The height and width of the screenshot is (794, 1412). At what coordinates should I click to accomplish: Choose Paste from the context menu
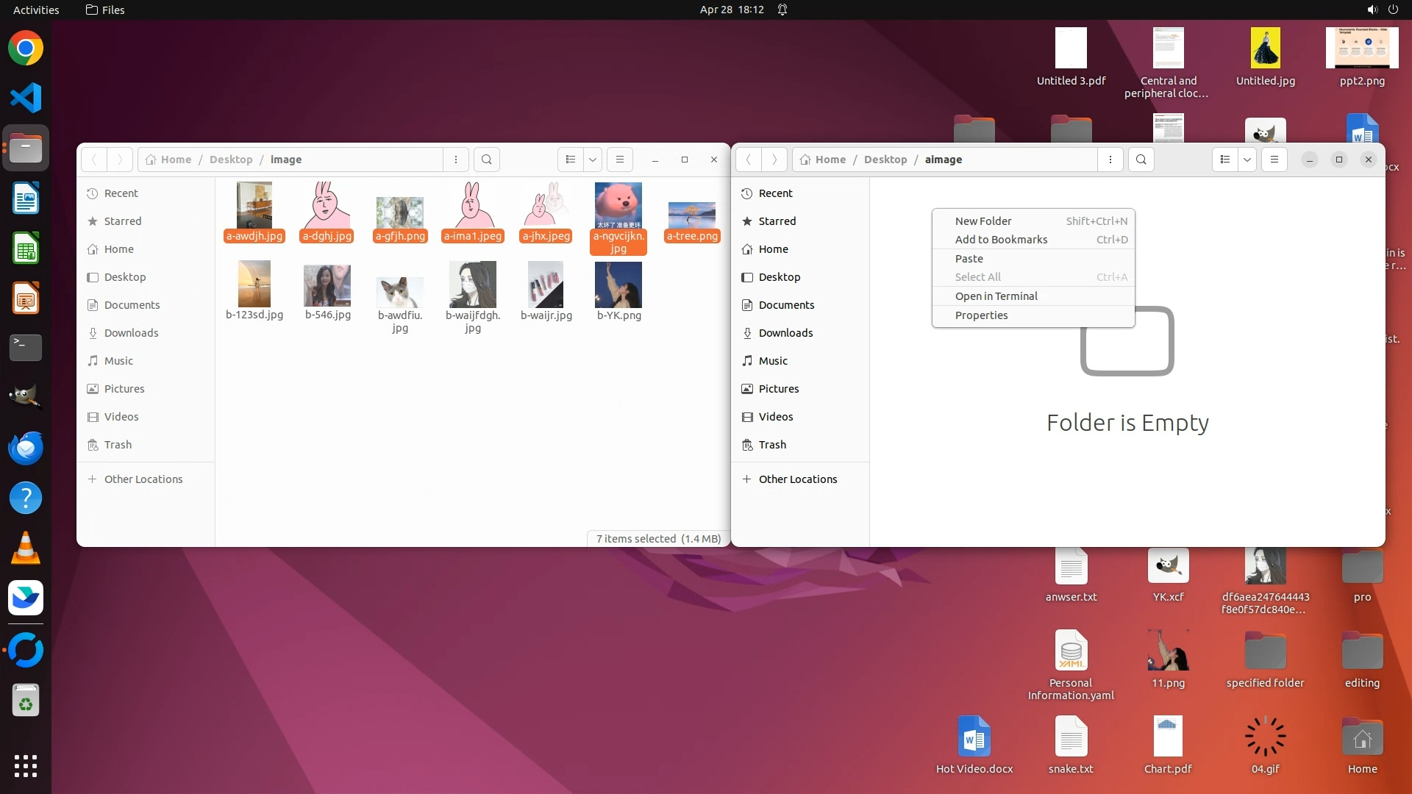969,259
